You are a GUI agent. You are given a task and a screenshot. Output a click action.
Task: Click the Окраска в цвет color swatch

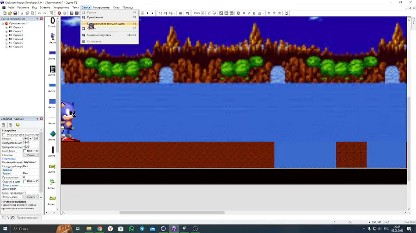(x=24, y=181)
